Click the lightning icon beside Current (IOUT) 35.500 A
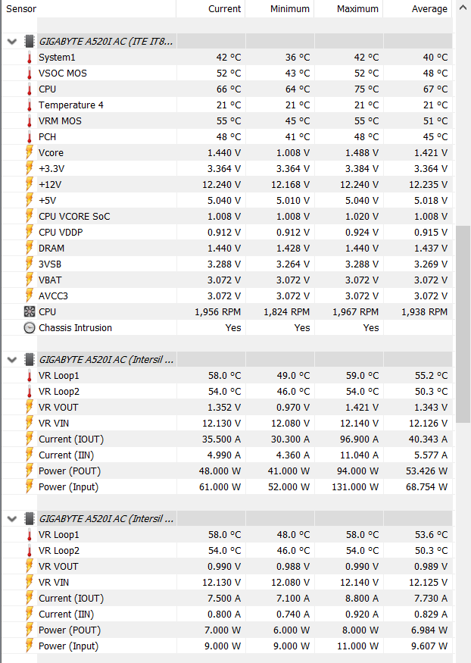The width and height of the screenshot is (471, 663). coord(30,439)
